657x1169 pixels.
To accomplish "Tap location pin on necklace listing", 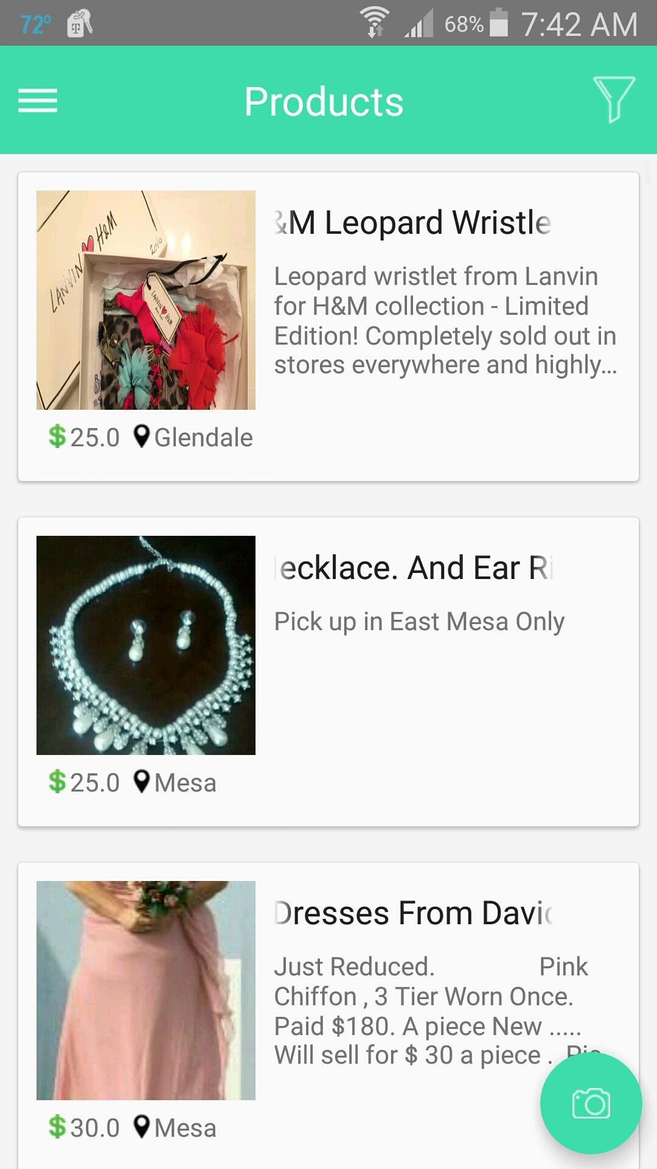I will pyautogui.click(x=142, y=782).
